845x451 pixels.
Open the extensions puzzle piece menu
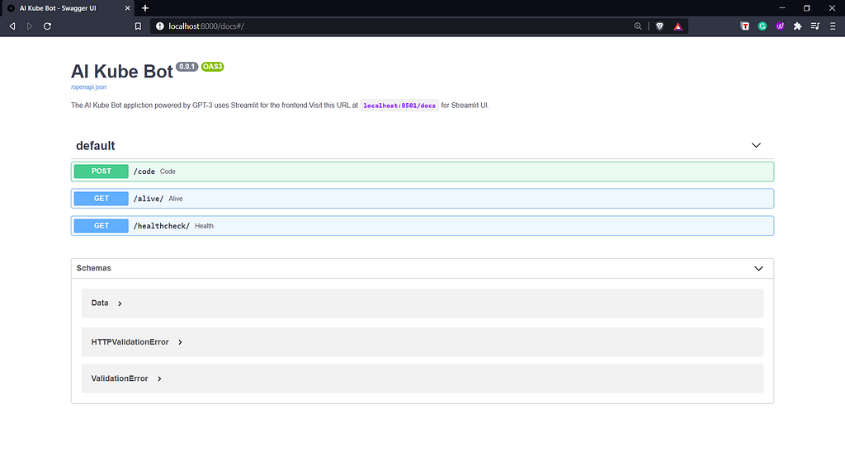click(x=798, y=26)
